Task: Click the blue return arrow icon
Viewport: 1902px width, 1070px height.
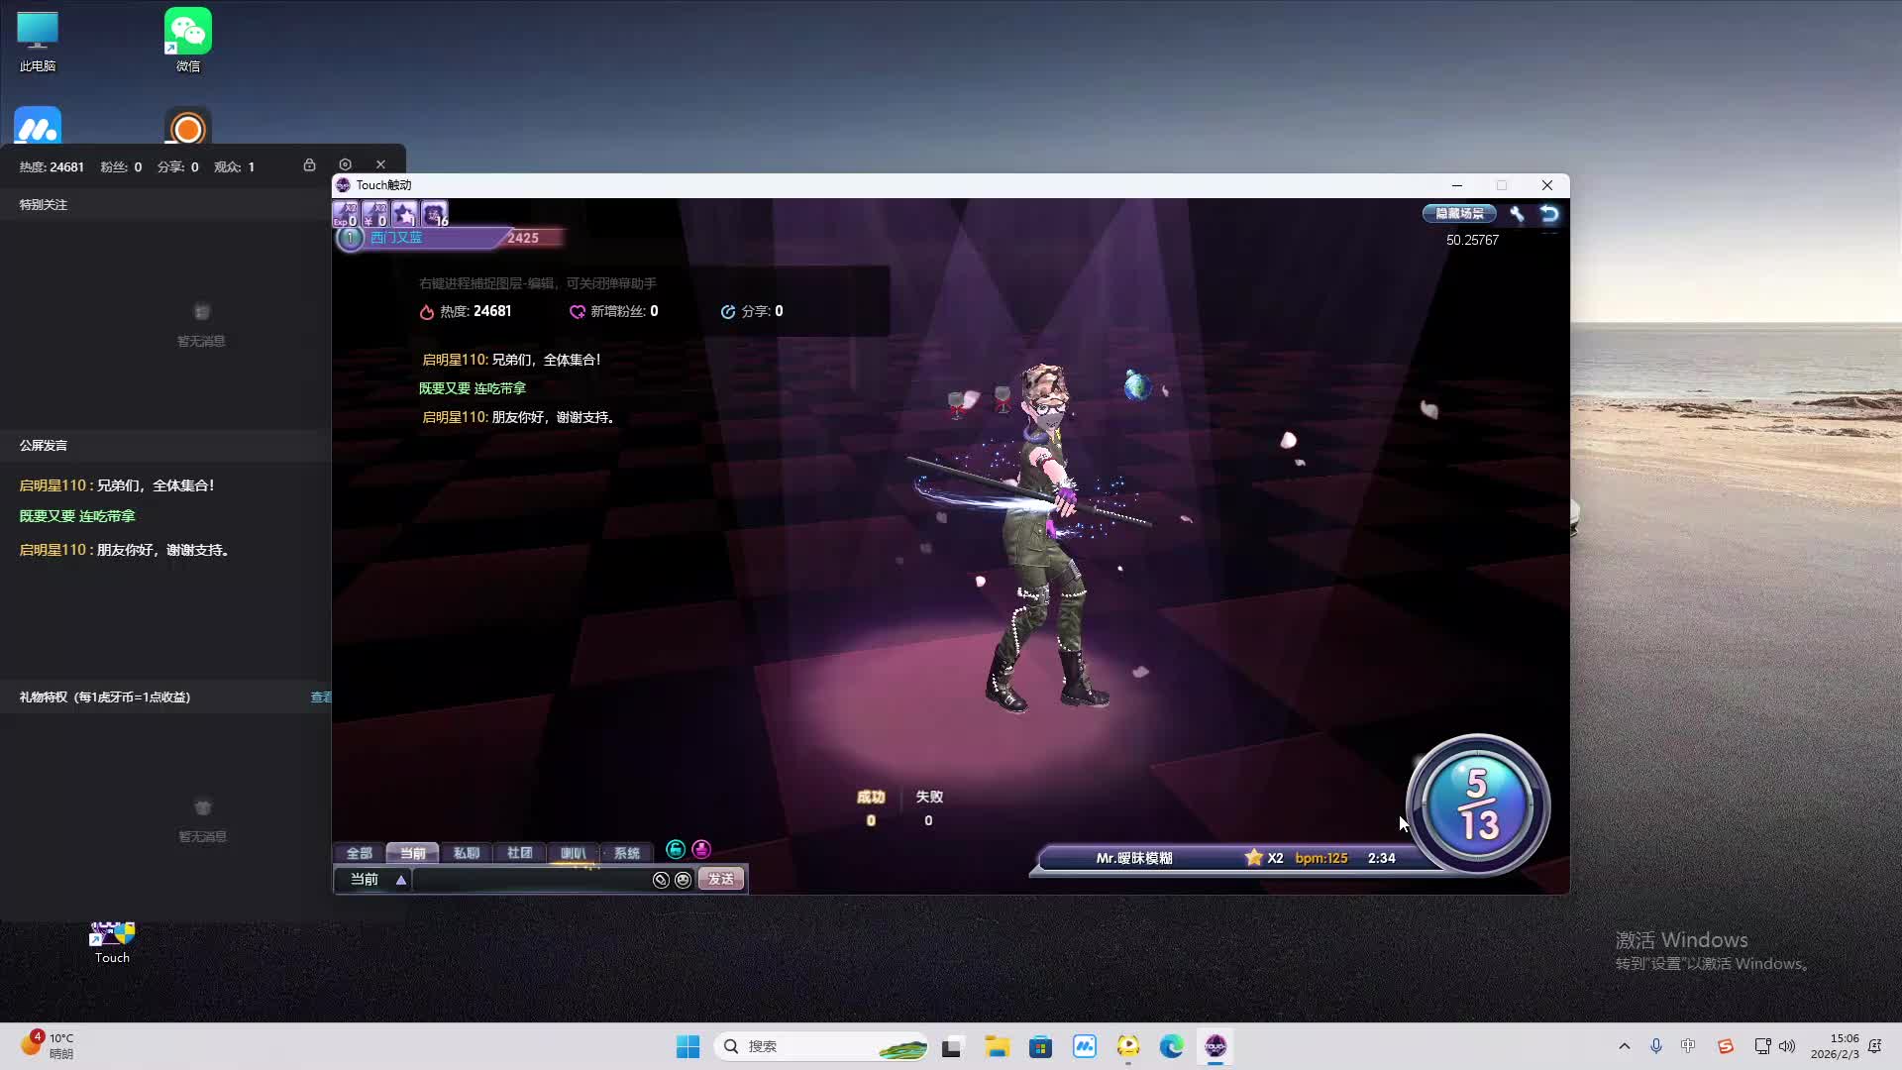Action: 1549,214
